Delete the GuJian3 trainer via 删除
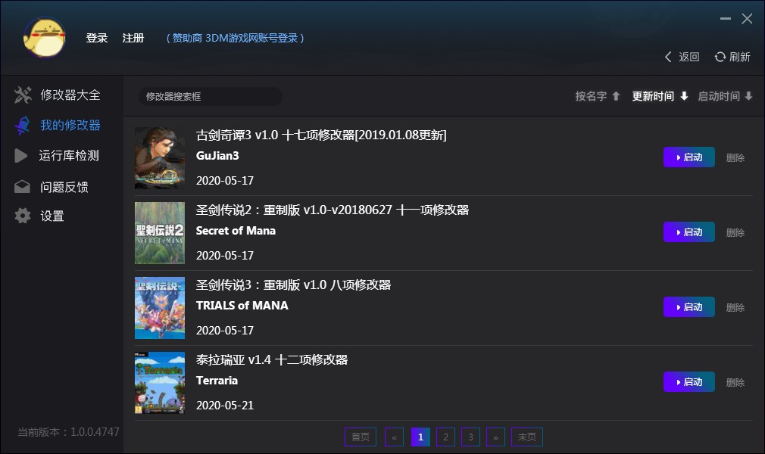Viewport: 765px width, 454px height. tap(735, 157)
